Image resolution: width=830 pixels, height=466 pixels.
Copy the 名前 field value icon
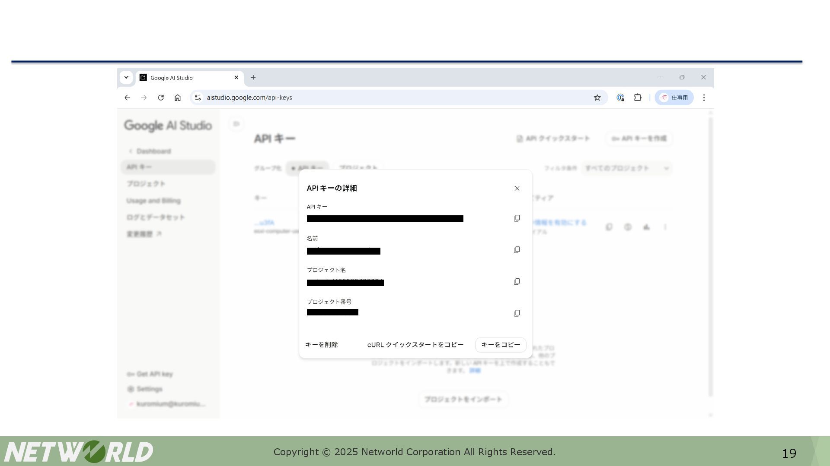(517, 250)
